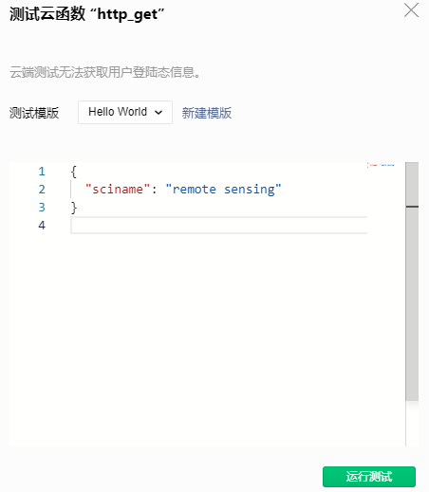Open the Hello World template dropdown
Screen dimensions: 429x492
coord(125,112)
